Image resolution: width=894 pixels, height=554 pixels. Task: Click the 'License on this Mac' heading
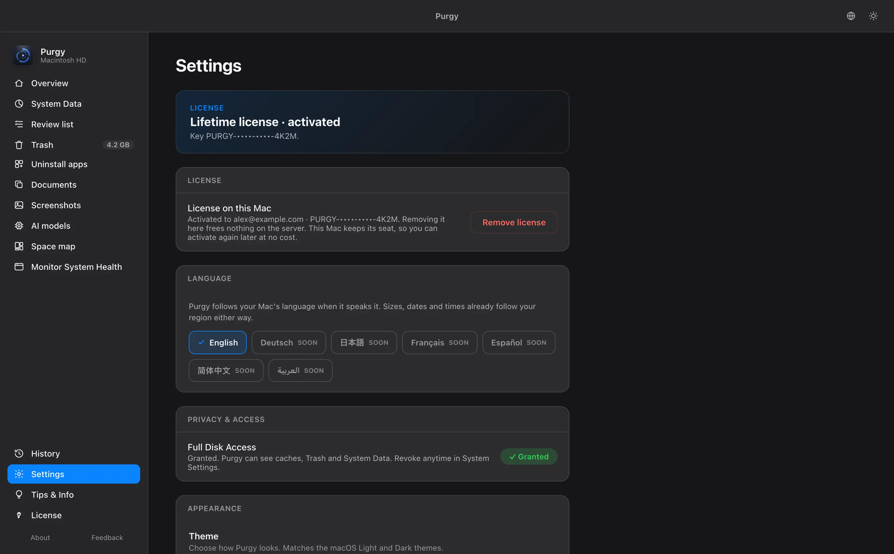(x=229, y=208)
